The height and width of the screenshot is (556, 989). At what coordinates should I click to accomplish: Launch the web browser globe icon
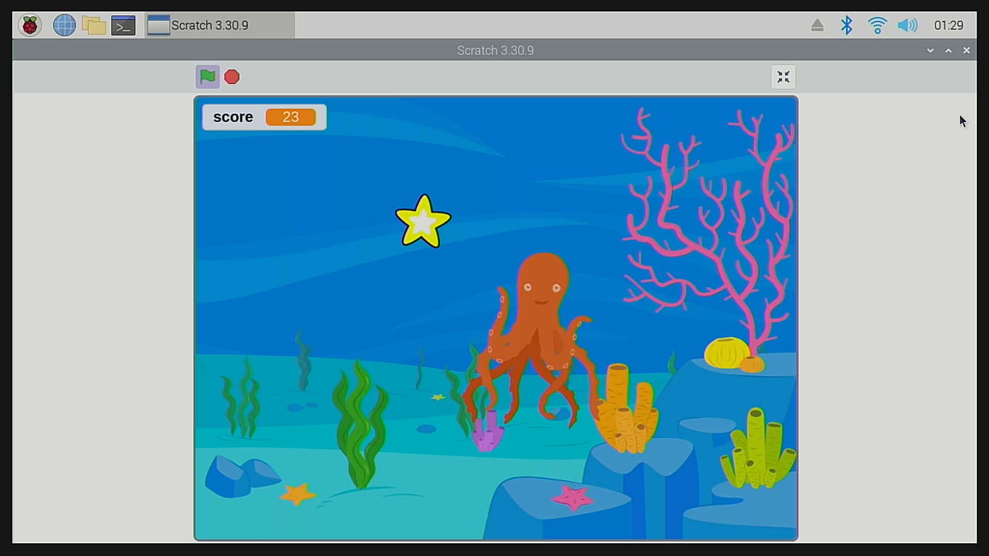(x=64, y=25)
